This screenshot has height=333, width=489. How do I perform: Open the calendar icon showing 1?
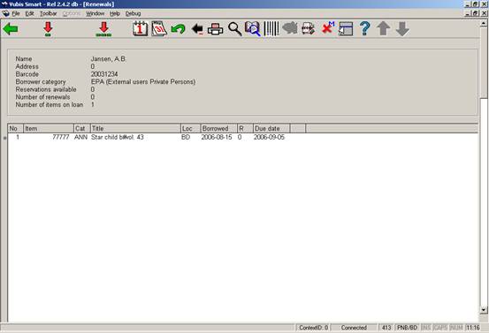[140, 28]
